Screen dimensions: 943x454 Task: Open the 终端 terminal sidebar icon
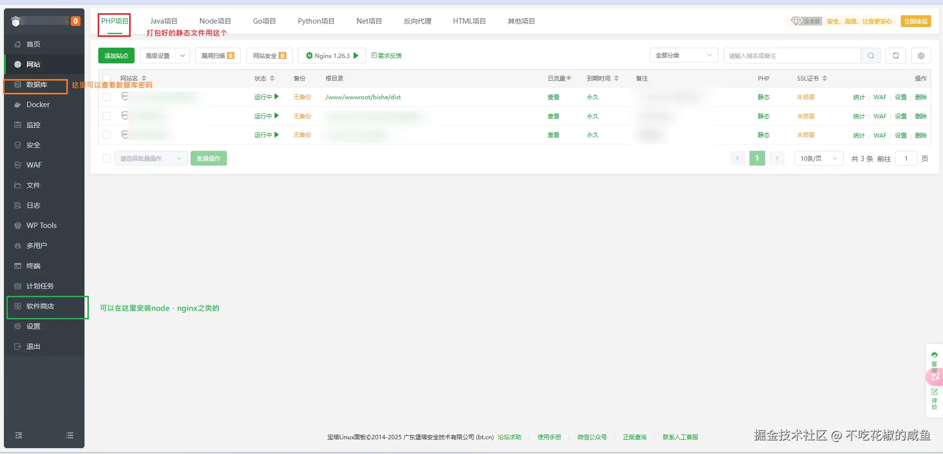(x=18, y=266)
